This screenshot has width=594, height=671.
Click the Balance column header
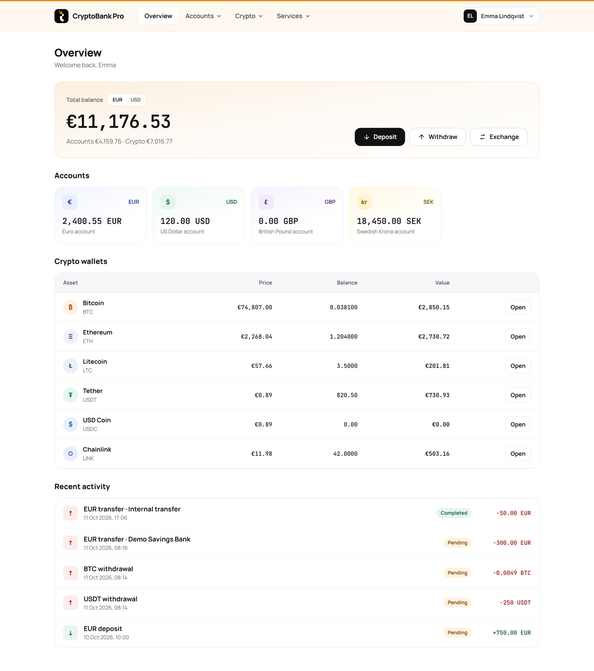[x=347, y=283]
